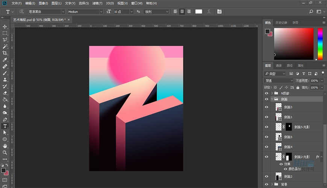
Task: Expand the N顶部 layer group
Action: pyautogui.click(x=272, y=93)
